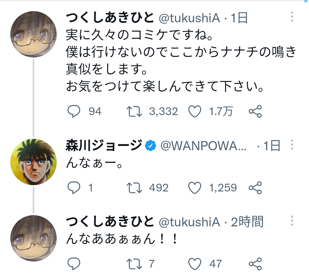Open つくしあきひと's profile picture on first tweet
309x277 pixels.
point(34,34)
